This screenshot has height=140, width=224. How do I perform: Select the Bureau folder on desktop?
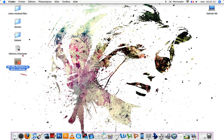[x=18, y=23]
